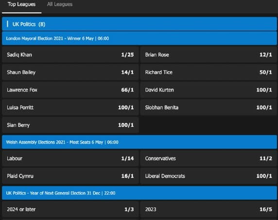Collapse the UK Politics (8) section
278x220 pixels.
coord(139,24)
